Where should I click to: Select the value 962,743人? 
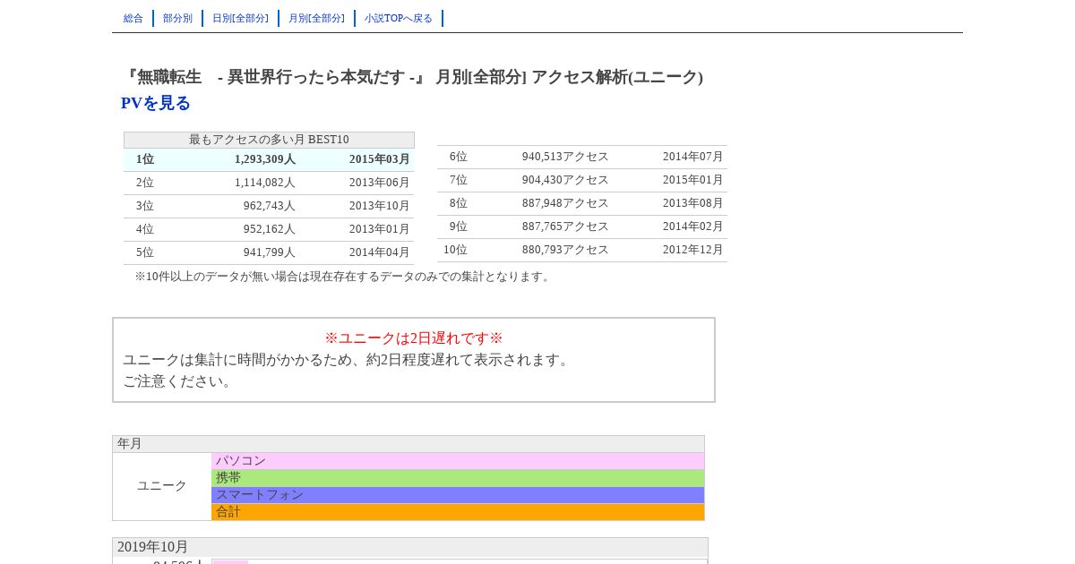coord(270,206)
